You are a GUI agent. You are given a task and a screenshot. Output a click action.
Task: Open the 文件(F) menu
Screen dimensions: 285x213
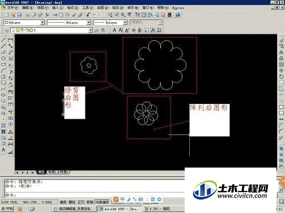[13, 8]
